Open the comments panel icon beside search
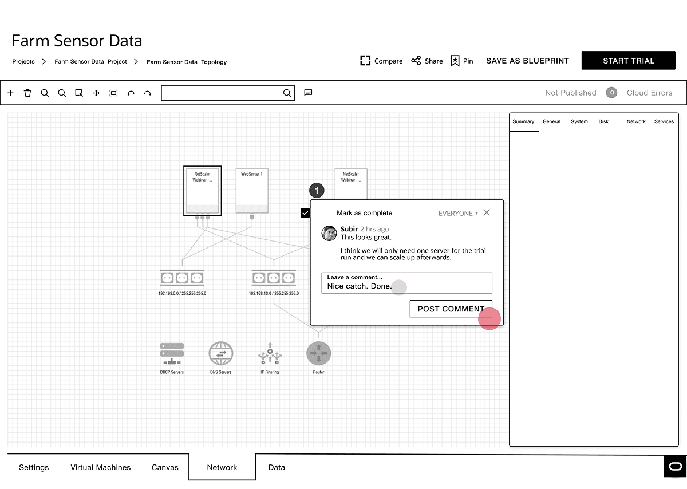 308,92
